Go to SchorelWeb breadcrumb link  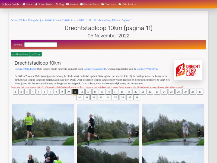pyautogui.click(x=18, y=20)
